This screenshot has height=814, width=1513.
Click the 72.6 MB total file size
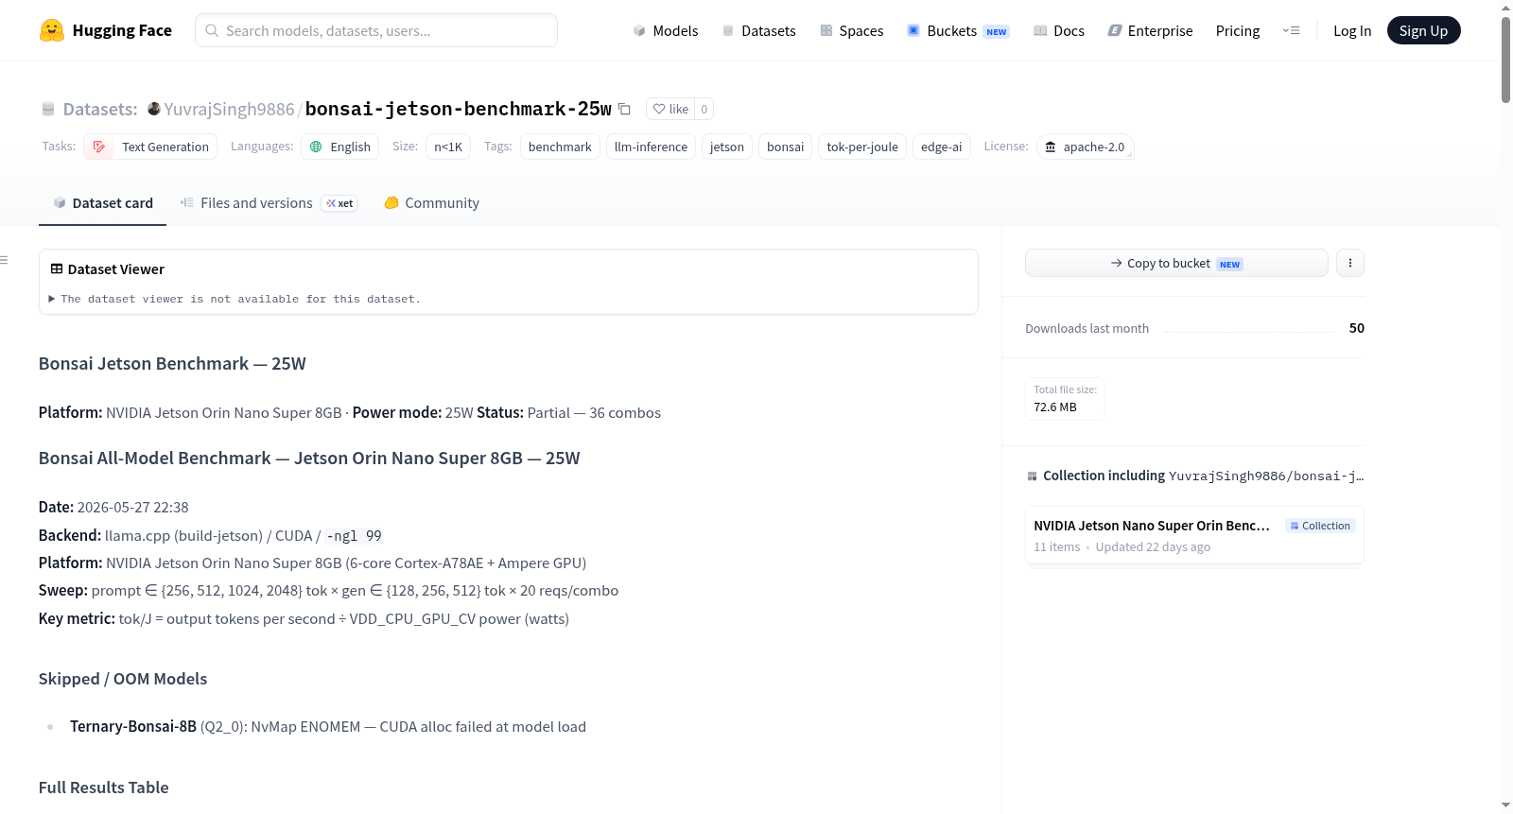click(x=1055, y=407)
